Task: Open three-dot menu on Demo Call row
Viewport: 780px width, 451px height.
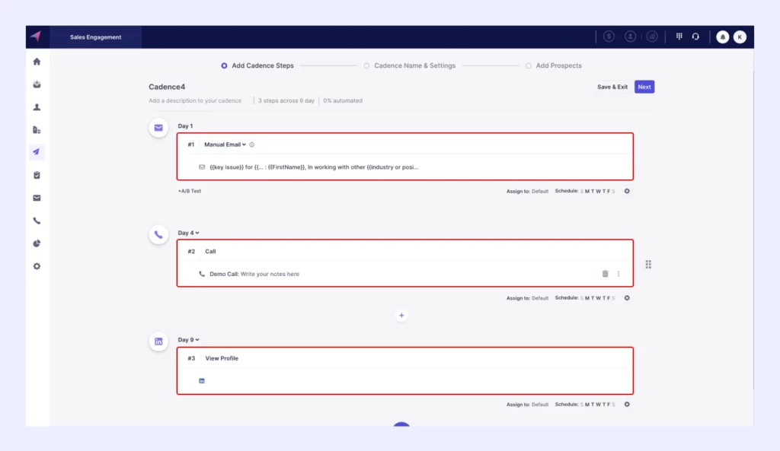Action: click(619, 274)
